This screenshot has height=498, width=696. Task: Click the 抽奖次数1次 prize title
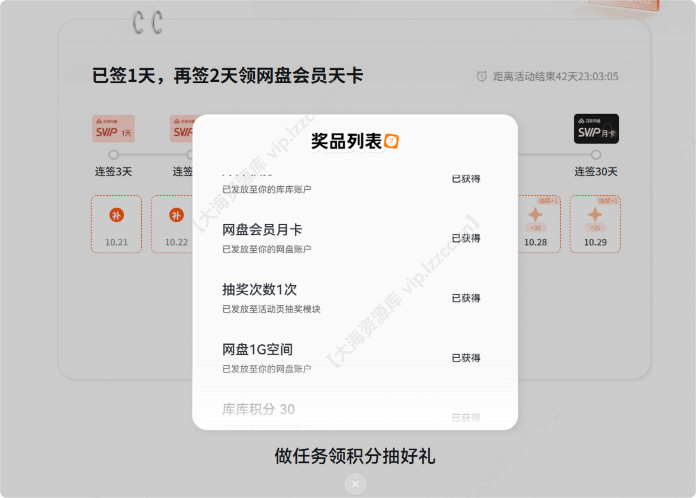point(259,290)
